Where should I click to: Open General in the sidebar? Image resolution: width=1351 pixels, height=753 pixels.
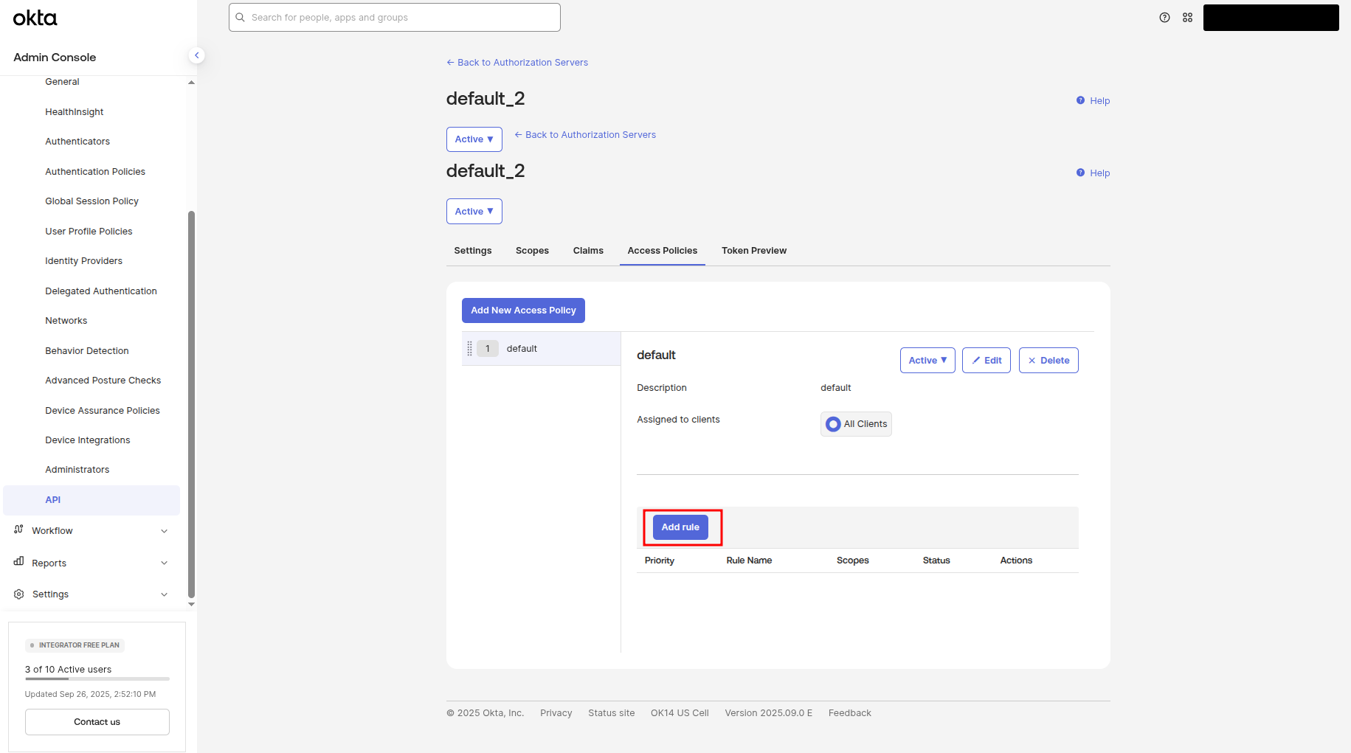(62, 82)
